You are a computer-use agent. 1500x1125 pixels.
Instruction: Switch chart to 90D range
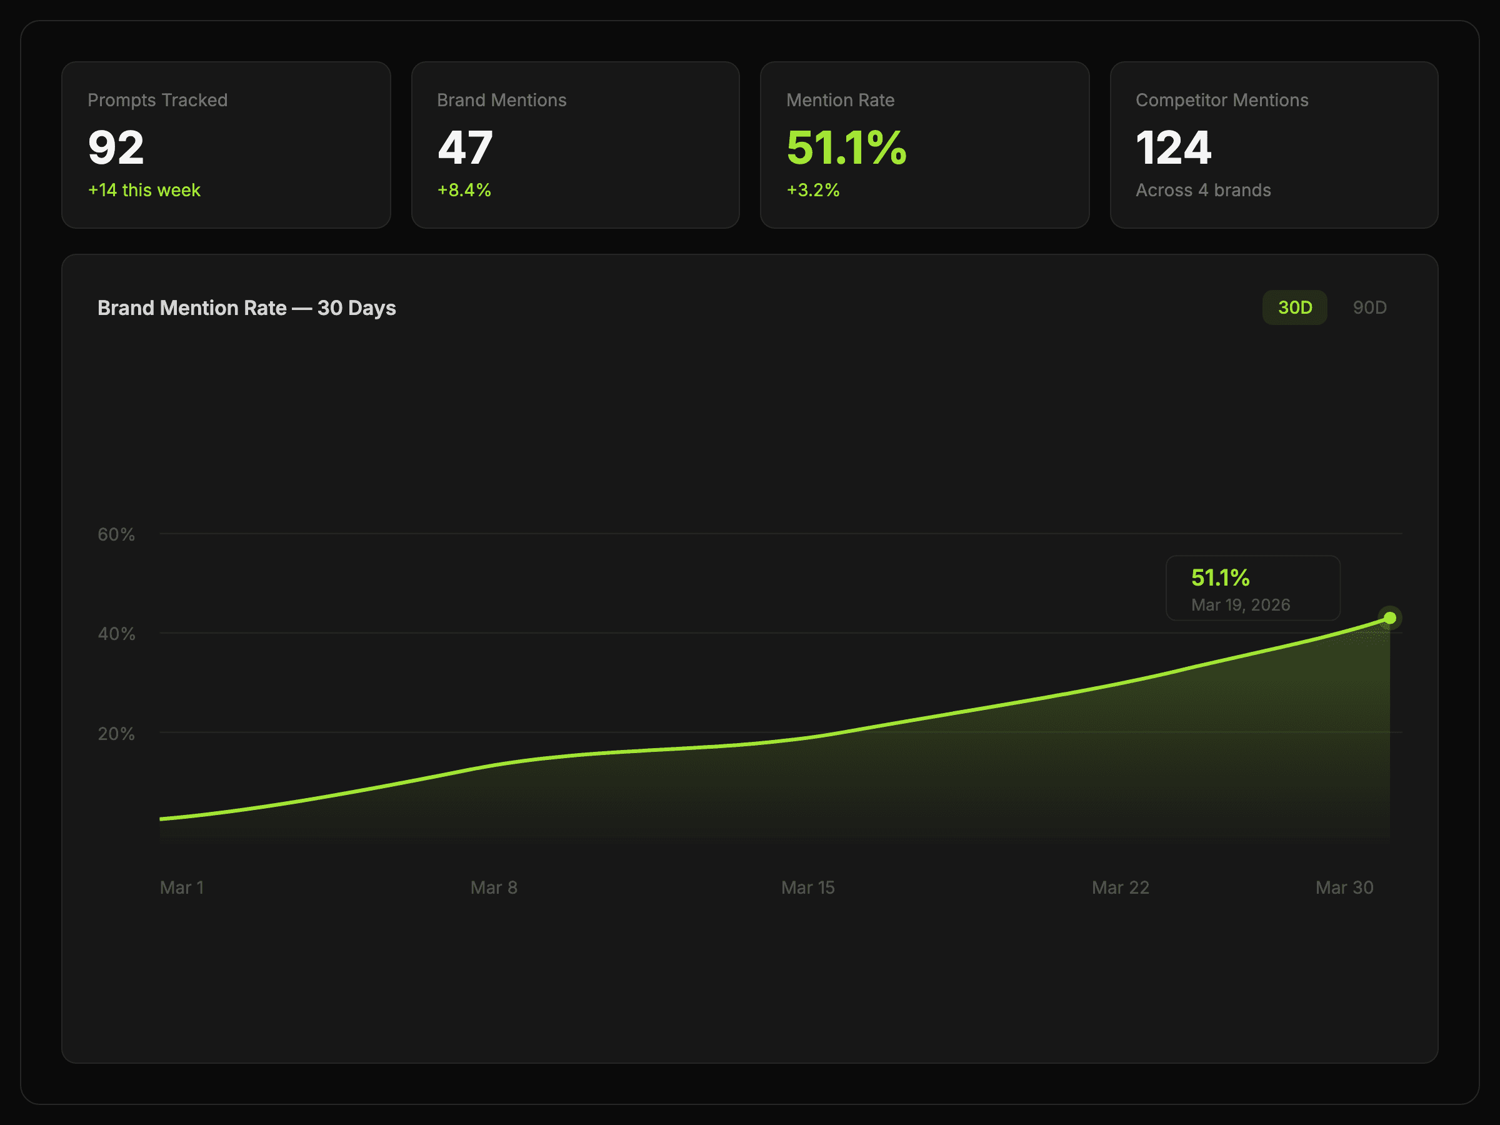[x=1369, y=308]
